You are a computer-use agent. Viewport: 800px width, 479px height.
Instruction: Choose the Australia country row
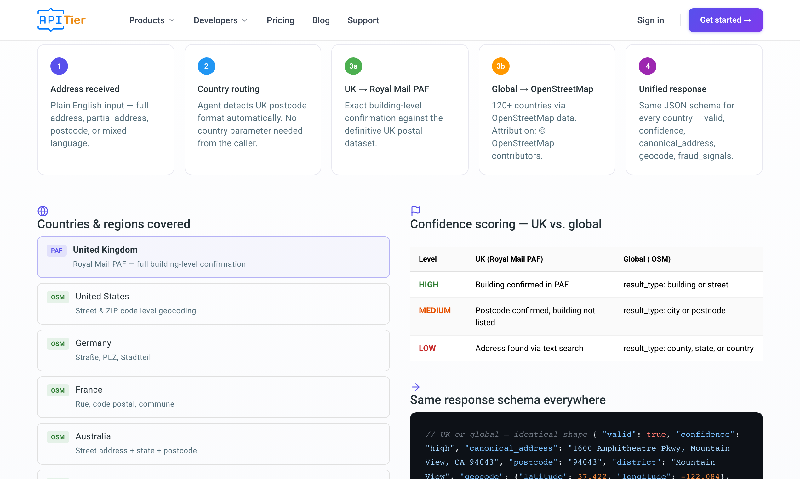[213, 443]
